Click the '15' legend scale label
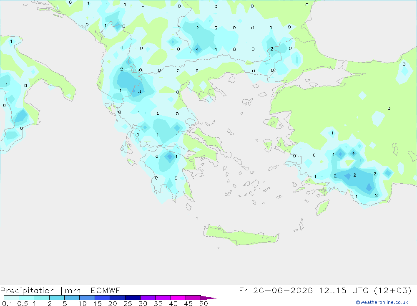 pyautogui.click(x=97, y=303)
